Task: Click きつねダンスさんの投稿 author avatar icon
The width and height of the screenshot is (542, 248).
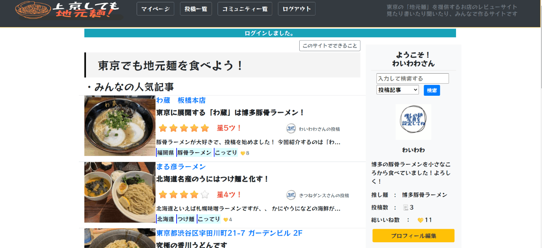Action: (291, 195)
